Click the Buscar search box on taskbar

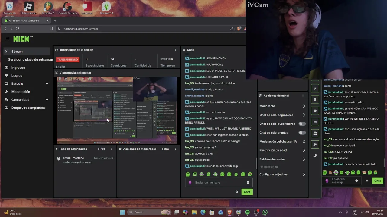(x=149, y=212)
